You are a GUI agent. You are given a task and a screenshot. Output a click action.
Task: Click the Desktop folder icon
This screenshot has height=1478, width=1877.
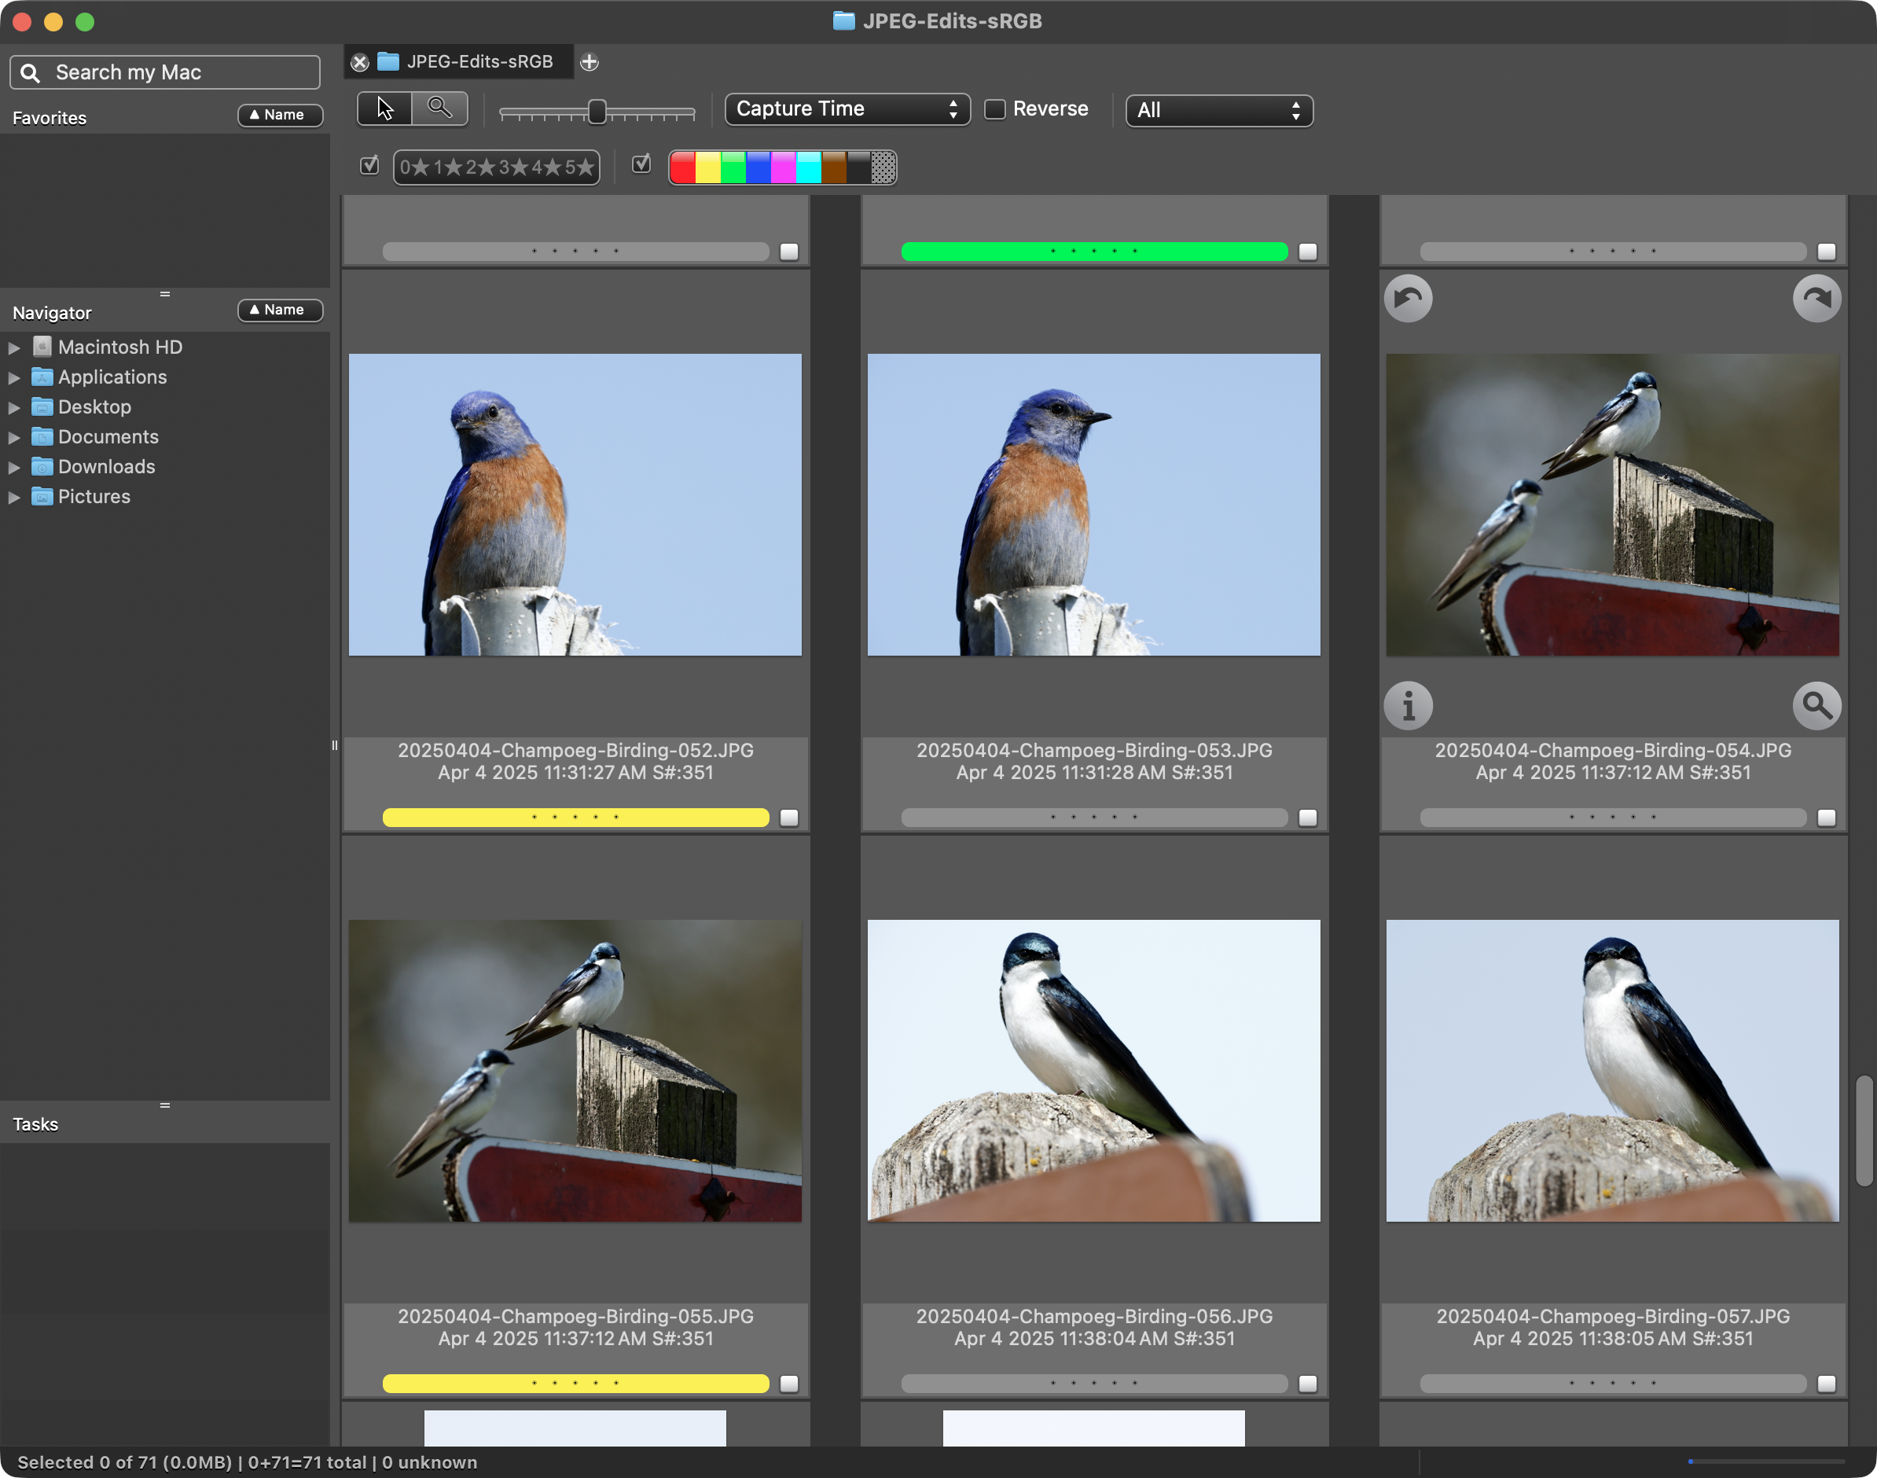tap(42, 406)
